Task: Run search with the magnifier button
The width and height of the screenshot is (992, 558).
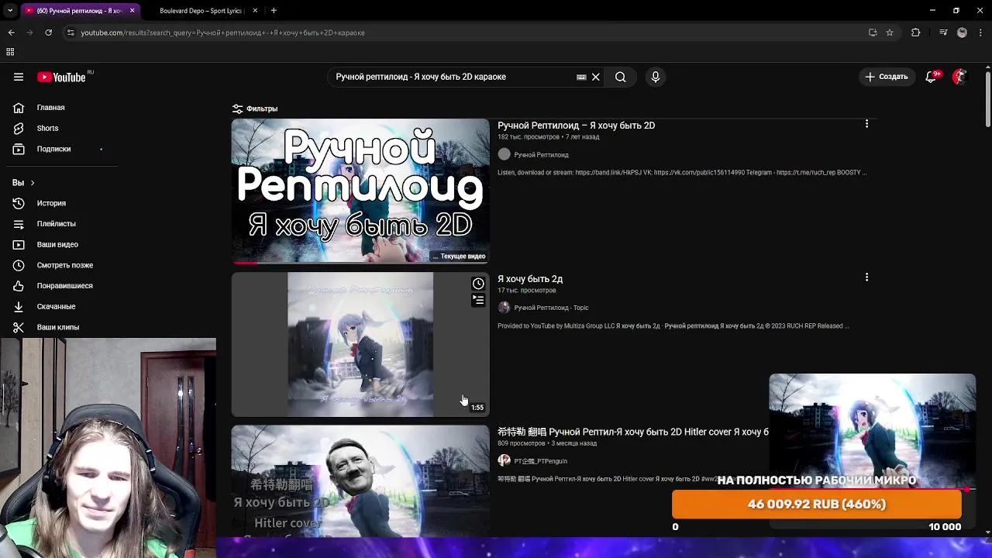Action: (620, 77)
